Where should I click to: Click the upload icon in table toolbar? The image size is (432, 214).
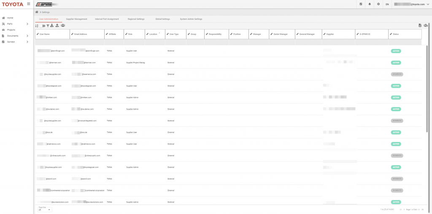tap(57, 25)
